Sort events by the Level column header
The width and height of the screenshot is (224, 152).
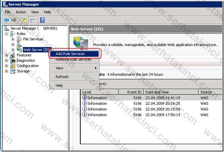100,92
